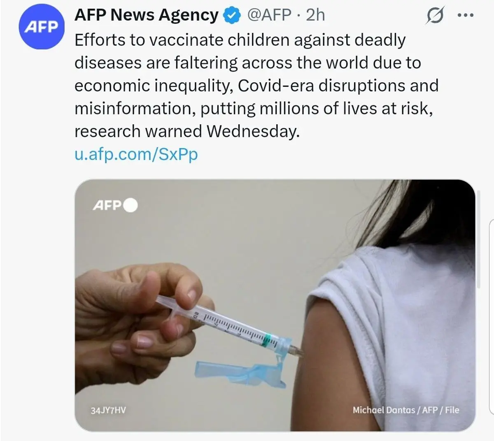This screenshot has height=441, width=494.
Task: Click the blue verified checkmark badge
Action: 232,16
